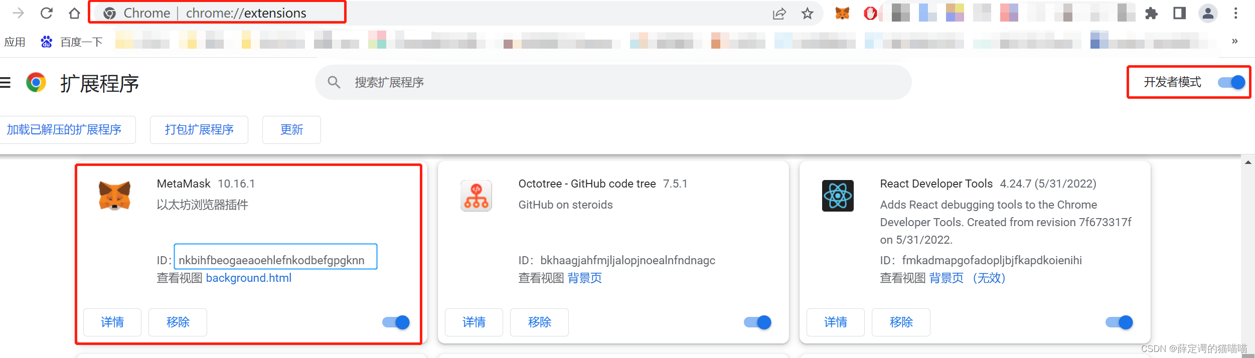Screen dimensions: 1255x358
Task: Open the 百度一下 bookmark
Action: point(72,42)
